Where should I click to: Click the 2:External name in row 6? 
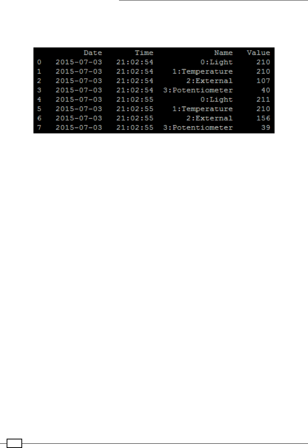pos(210,118)
